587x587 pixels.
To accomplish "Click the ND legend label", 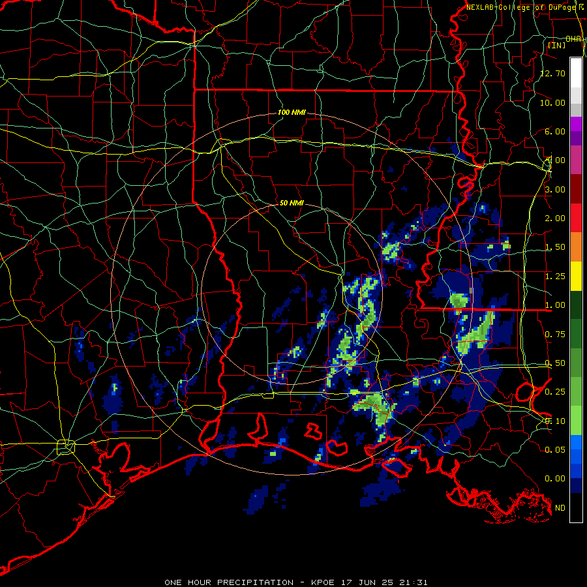I will point(560,508).
